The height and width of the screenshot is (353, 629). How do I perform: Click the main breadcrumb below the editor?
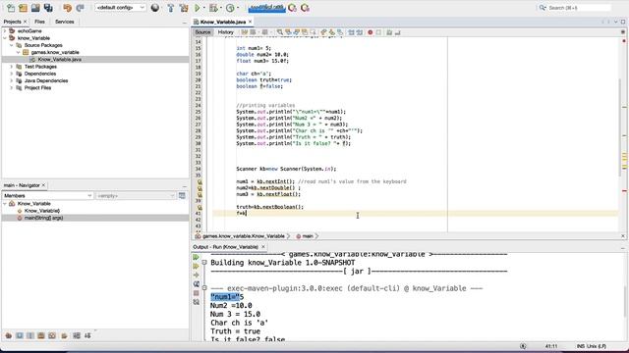coord(305,236)
